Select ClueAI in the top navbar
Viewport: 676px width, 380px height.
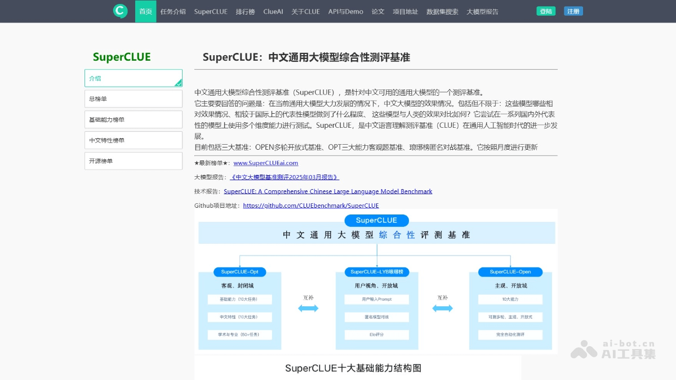(x=273, y=11)
